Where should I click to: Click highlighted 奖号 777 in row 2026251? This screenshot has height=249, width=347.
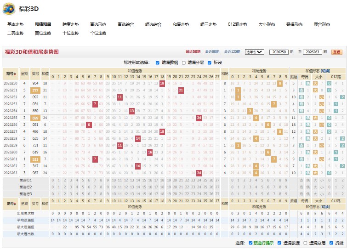pyautogui.click(x=35, y=90)
